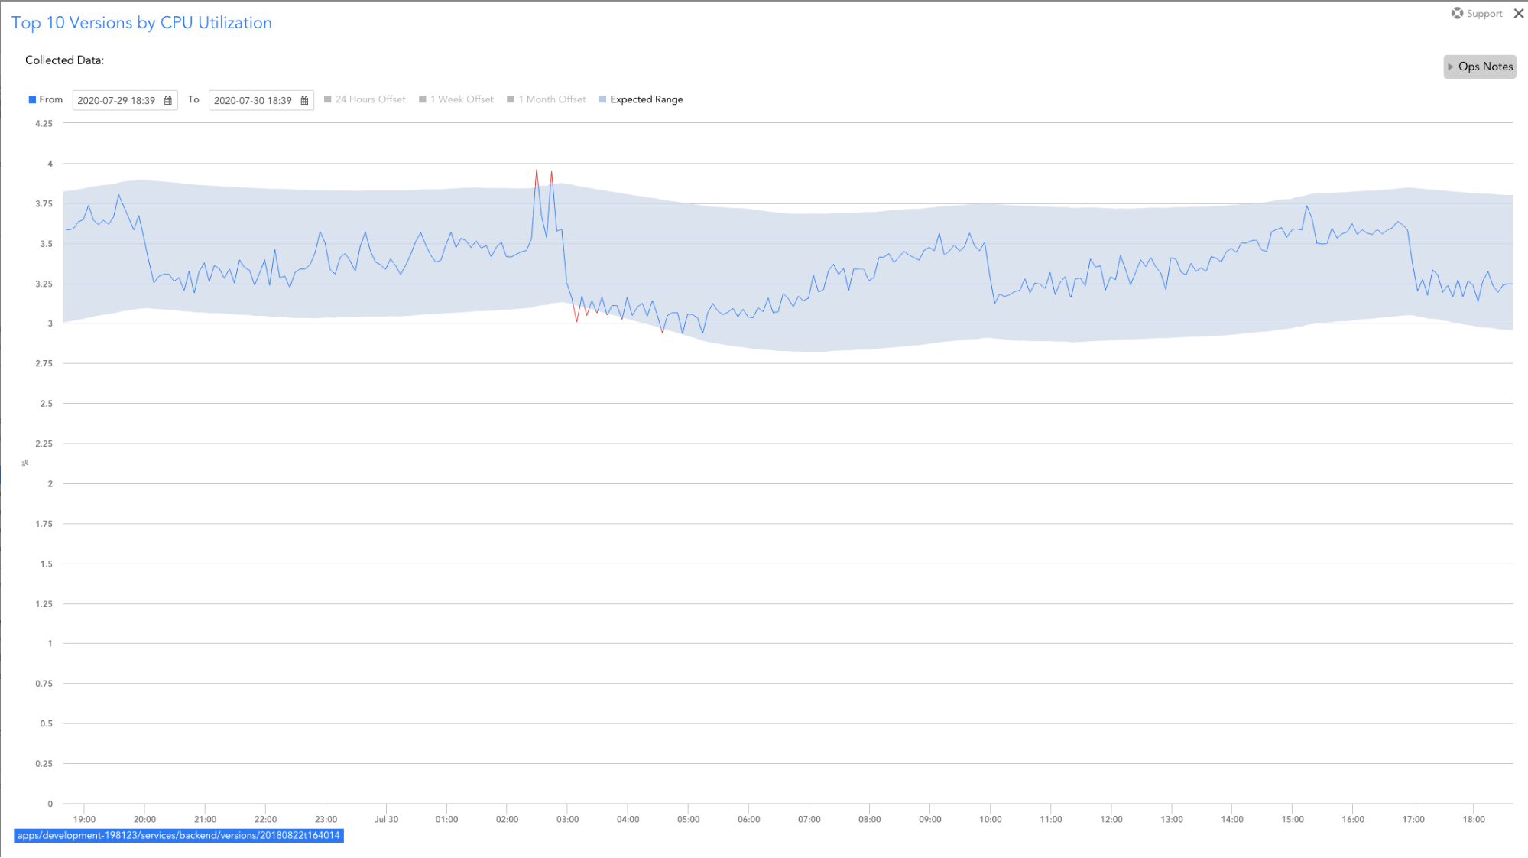Screen dimensions: 1528x858
Task: Click the Jul 30 x-axis label
Action: point(387,819)
